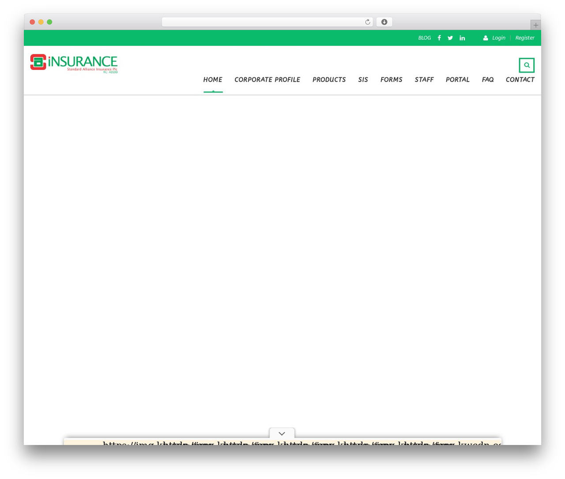Minimize the window with the yellow button

[x=41, y=22]
